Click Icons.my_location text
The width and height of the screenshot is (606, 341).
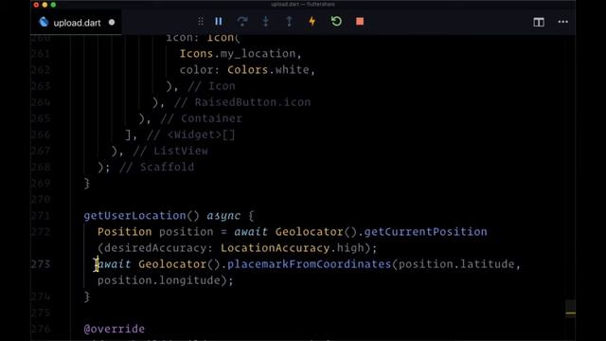238,53
